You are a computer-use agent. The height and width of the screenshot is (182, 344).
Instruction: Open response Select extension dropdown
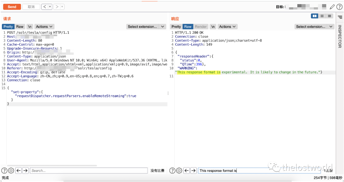(314, 27)
